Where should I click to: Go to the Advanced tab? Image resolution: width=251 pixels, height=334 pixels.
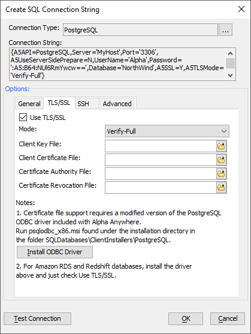tap(117, 104)
